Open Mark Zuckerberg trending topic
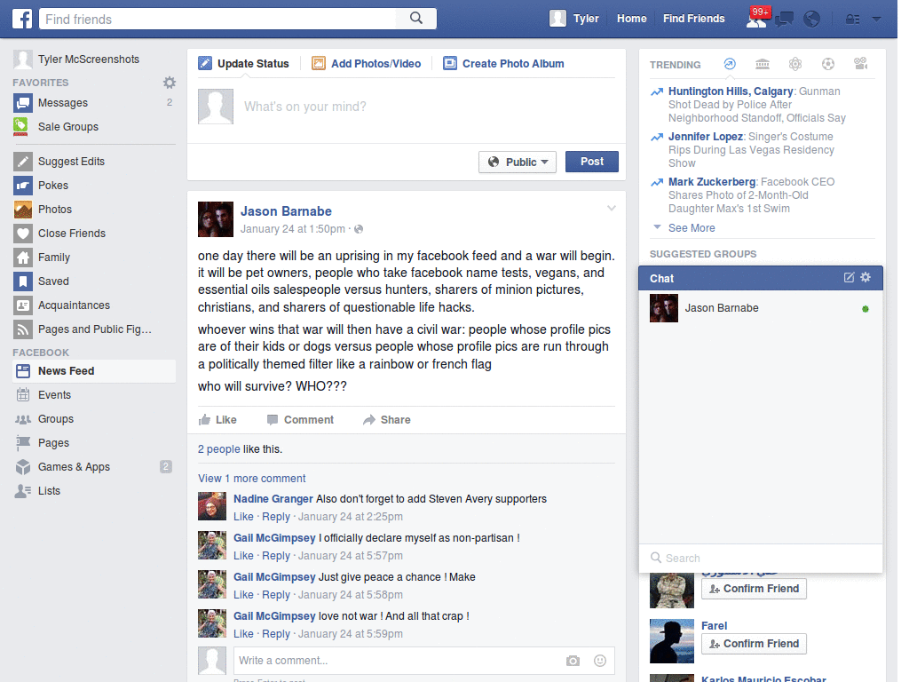This screenshot has height=682, width=909. [x=712, y=181]
